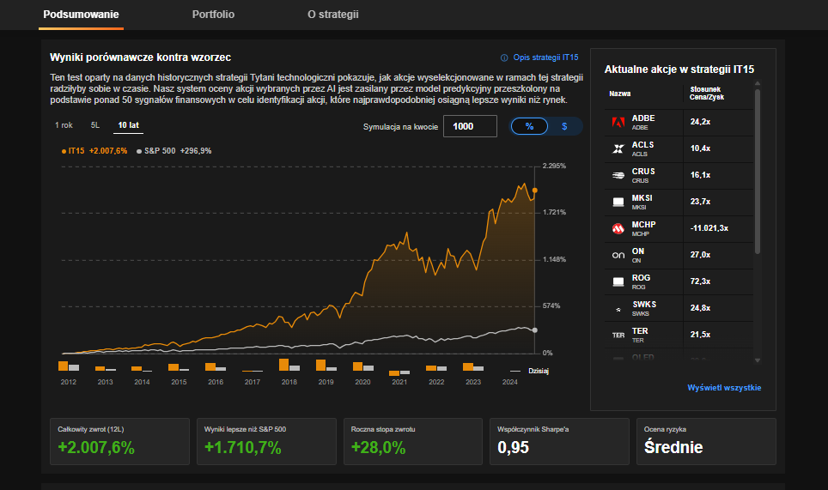Click the CRUS company logo icon
This screenshot has width=828, height=490.
point(618,175)
